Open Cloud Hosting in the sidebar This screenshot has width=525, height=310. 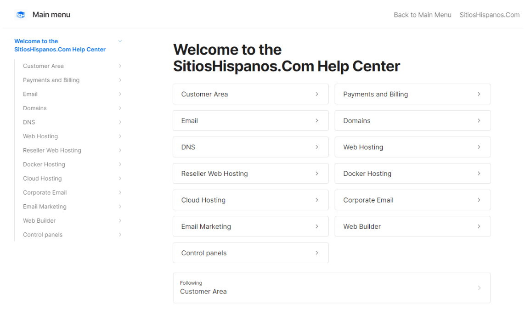click(x=43, y=179)
